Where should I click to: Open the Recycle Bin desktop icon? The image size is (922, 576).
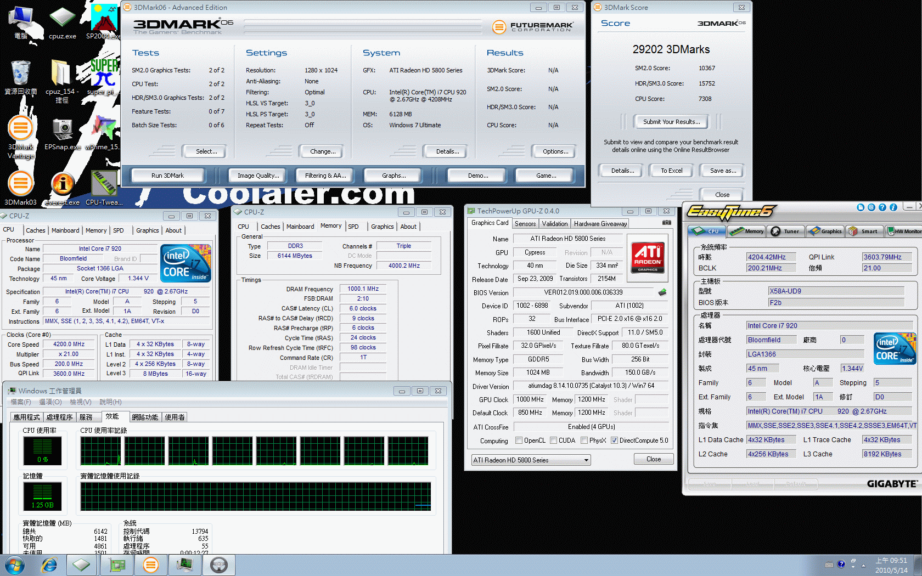pyautogui.click(x=21, y=77)
